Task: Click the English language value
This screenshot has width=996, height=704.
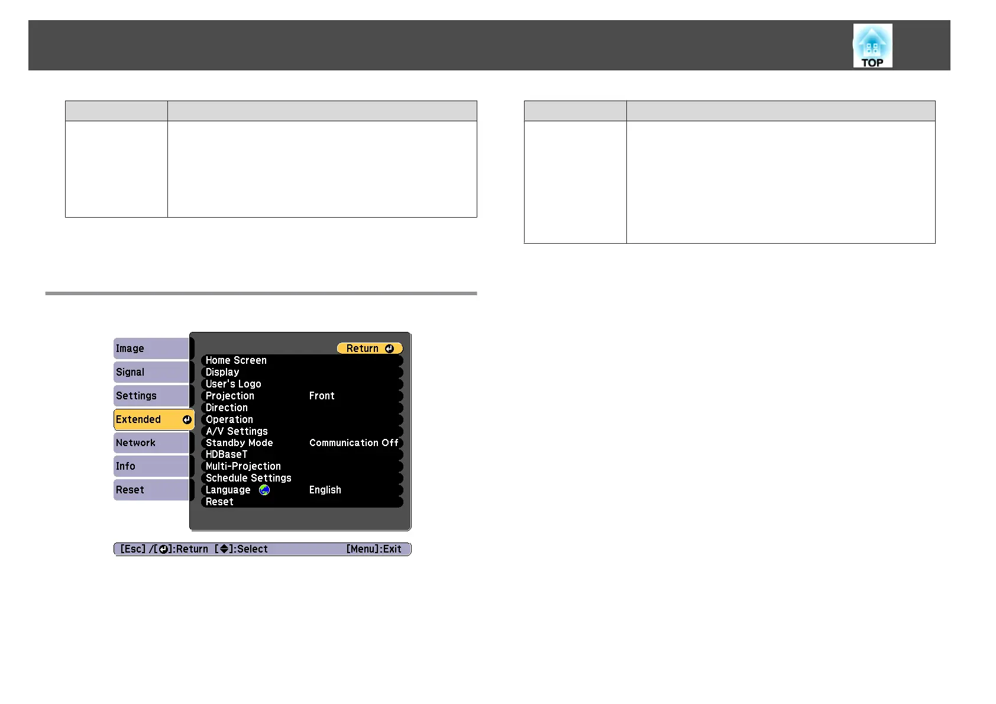Action: click(x=325, y=490)
